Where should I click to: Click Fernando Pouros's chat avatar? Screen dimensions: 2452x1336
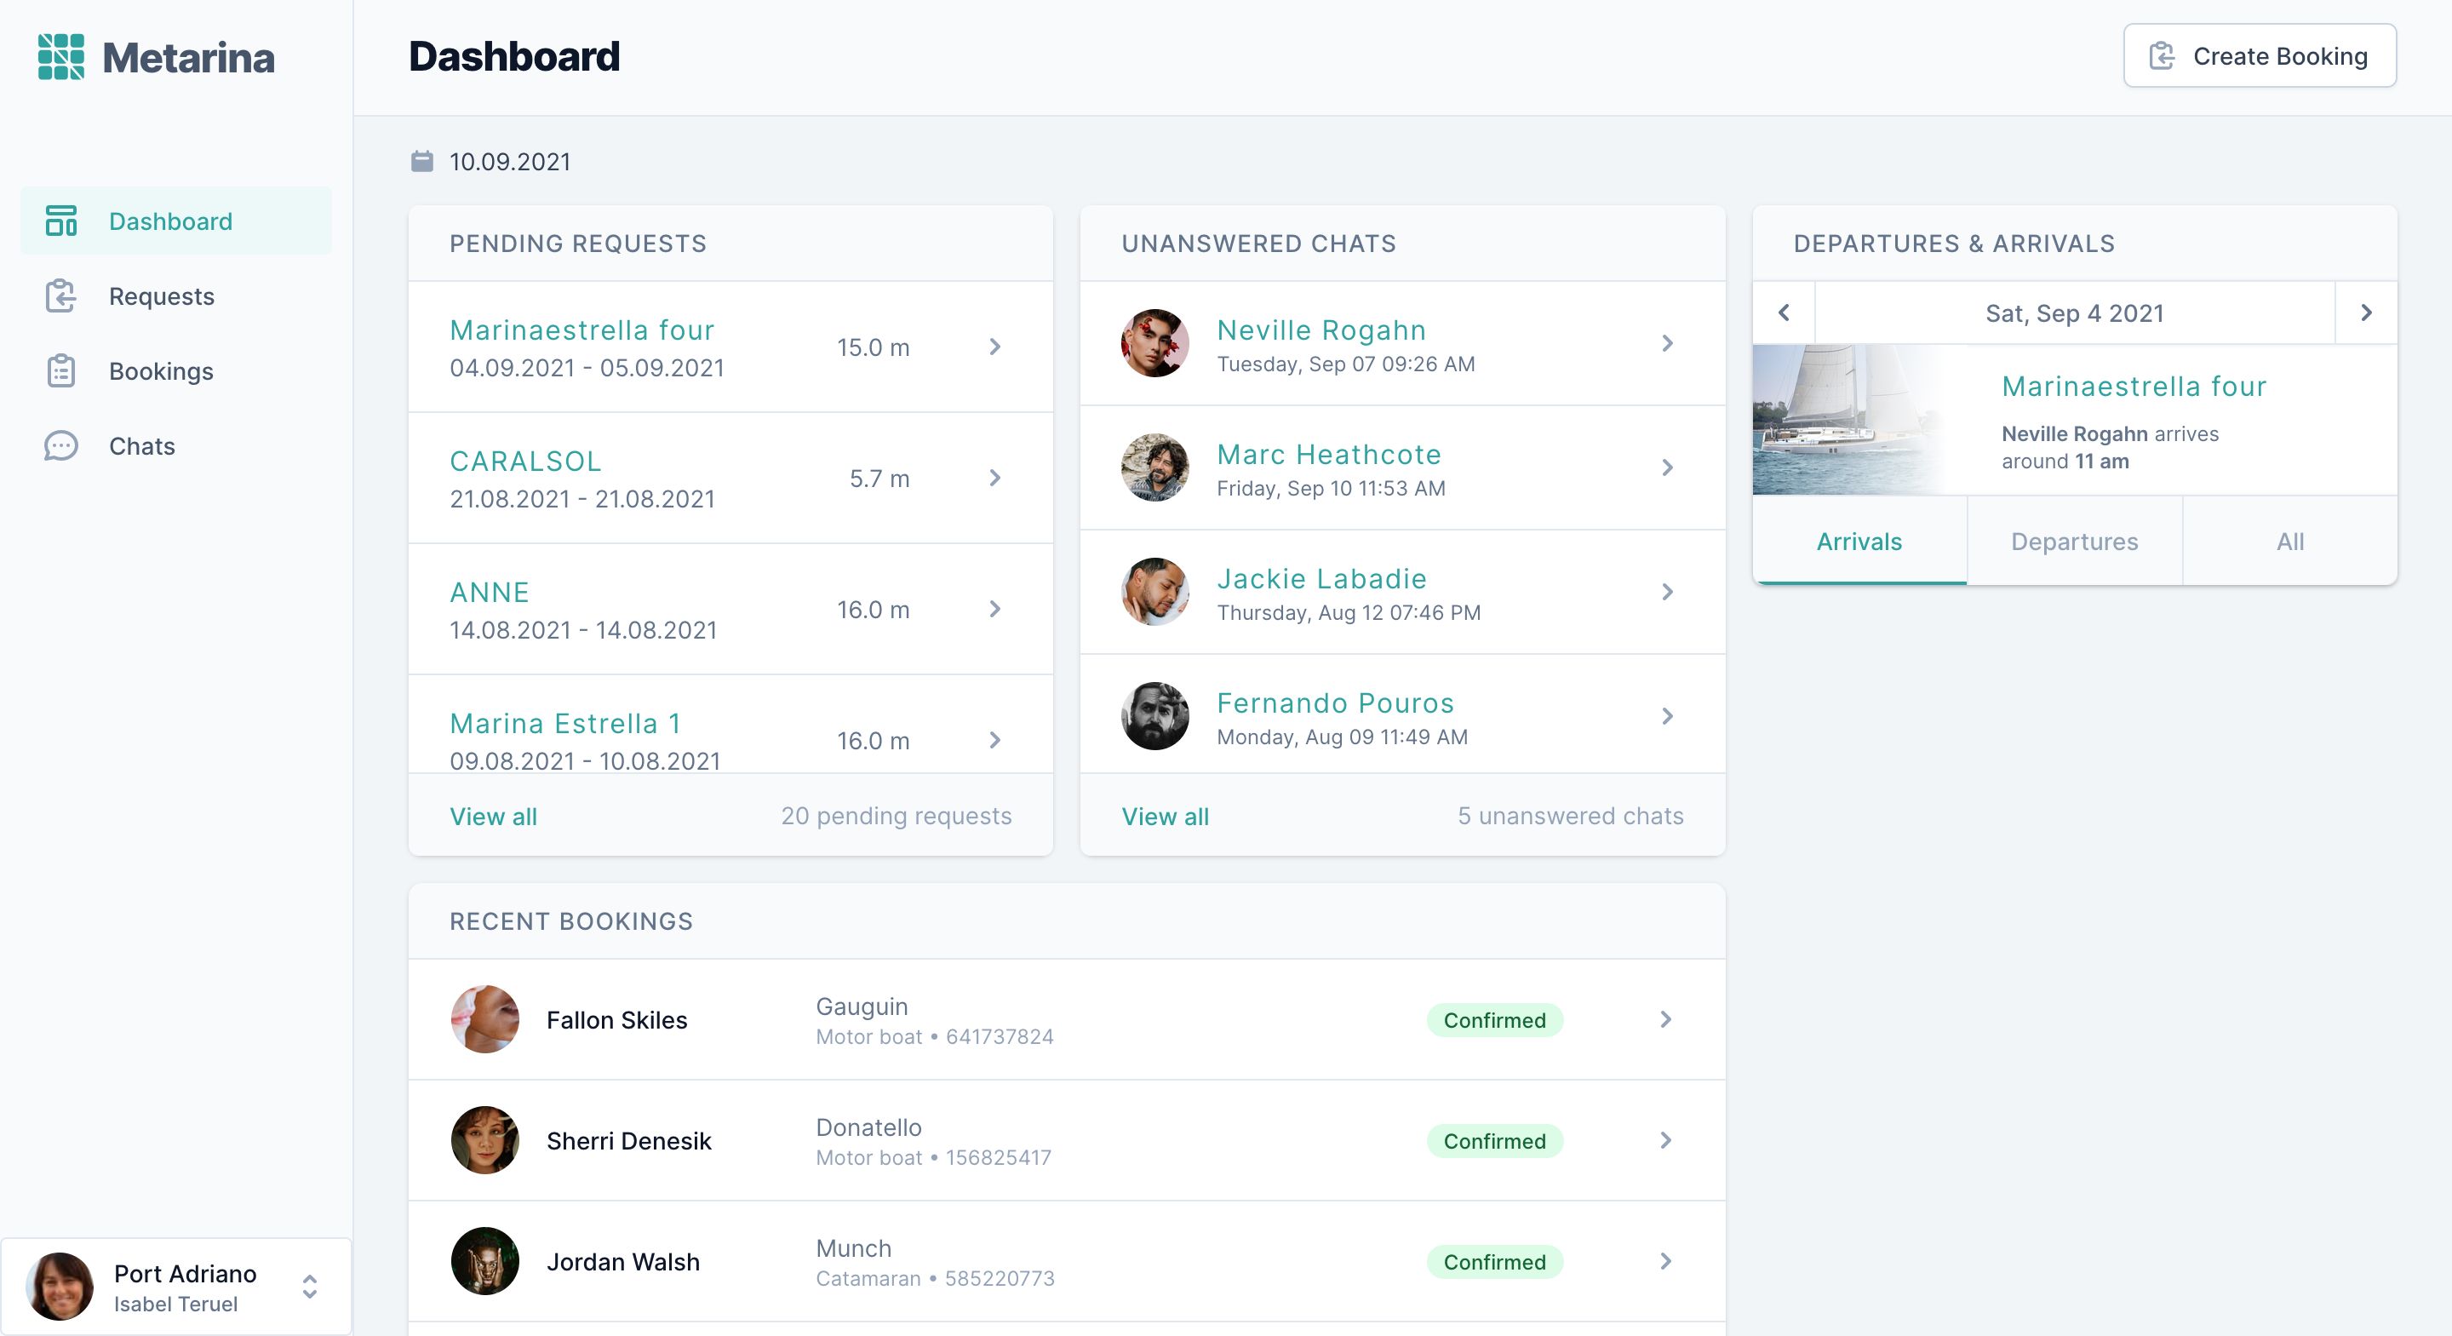[1154, 716]
